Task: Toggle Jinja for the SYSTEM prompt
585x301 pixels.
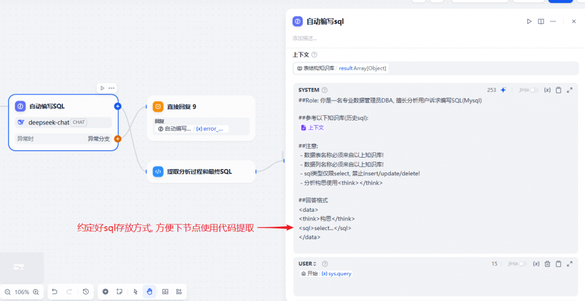Action: [534, 90]
